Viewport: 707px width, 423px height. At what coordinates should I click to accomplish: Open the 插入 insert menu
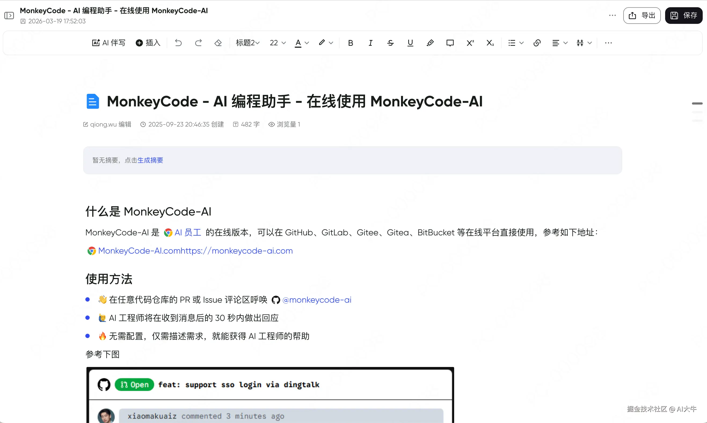pos(148,43)
